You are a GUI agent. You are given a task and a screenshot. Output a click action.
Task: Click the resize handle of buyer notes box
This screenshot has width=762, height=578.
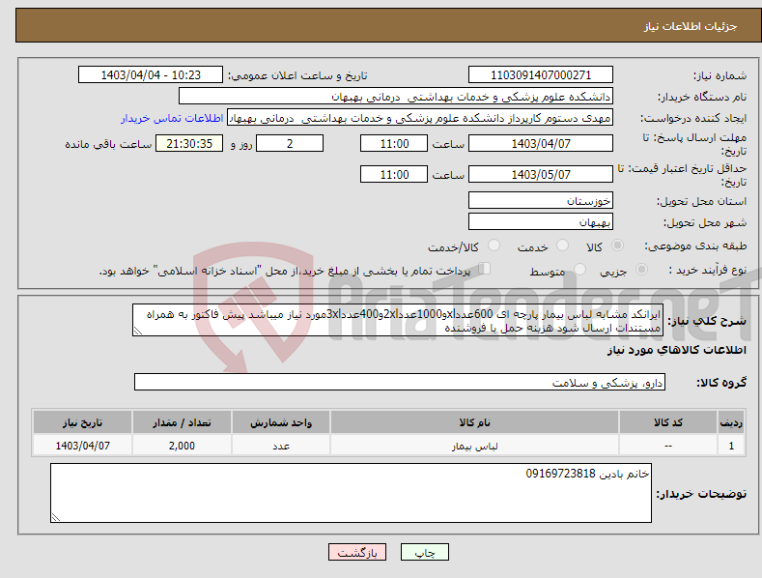[x=56, y=517]
